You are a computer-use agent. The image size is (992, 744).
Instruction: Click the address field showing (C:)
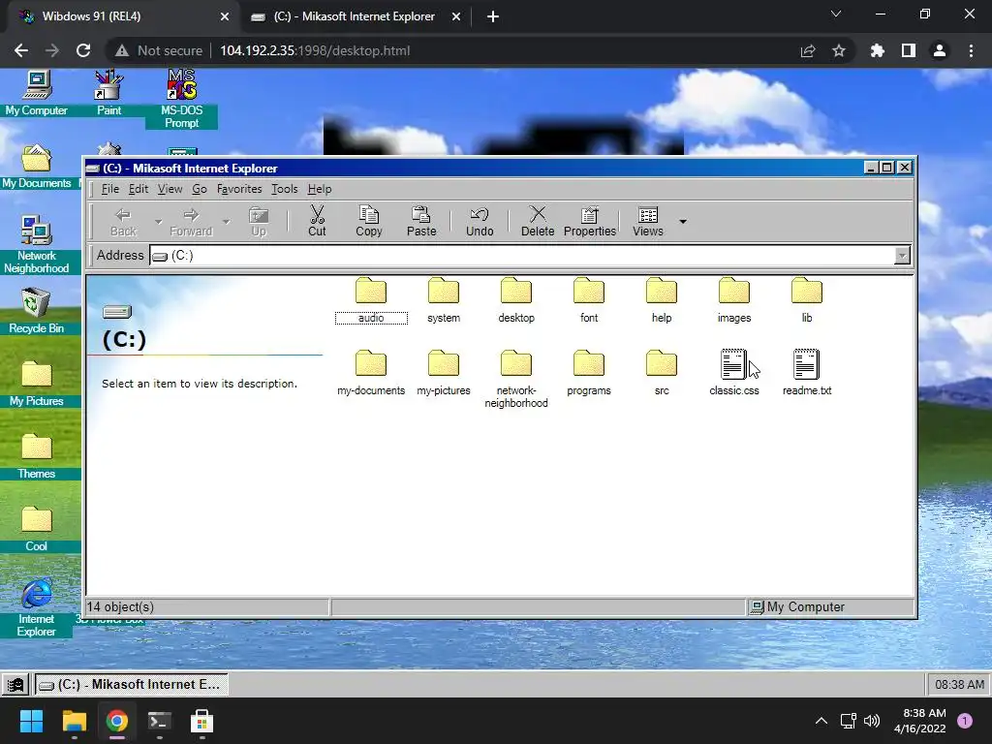pos(522,256)
